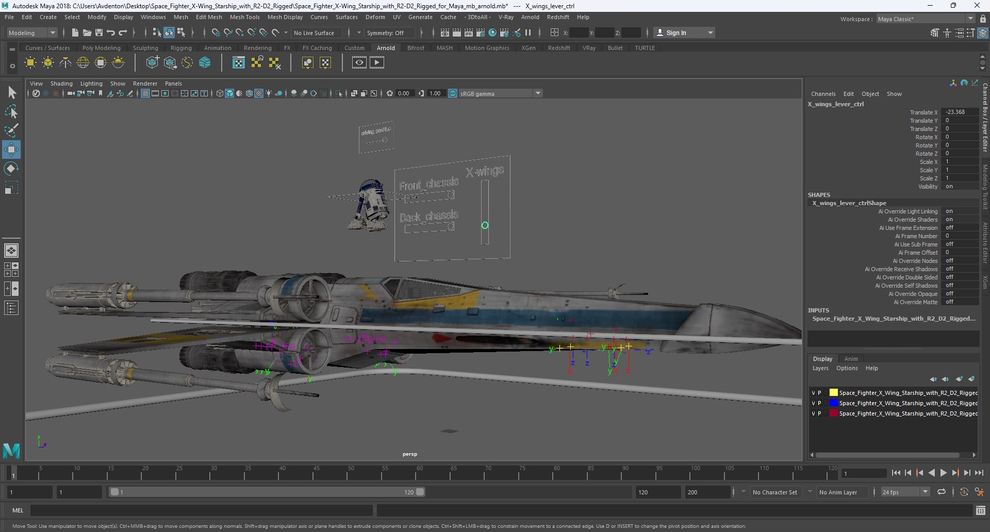Toggle playback P on red layer

819,413
